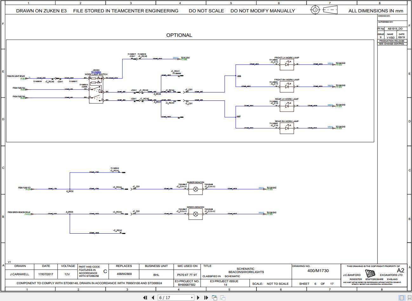Go to the first page
The height and width of the screenshot is (301, 412).
click(x=145, y=298)
